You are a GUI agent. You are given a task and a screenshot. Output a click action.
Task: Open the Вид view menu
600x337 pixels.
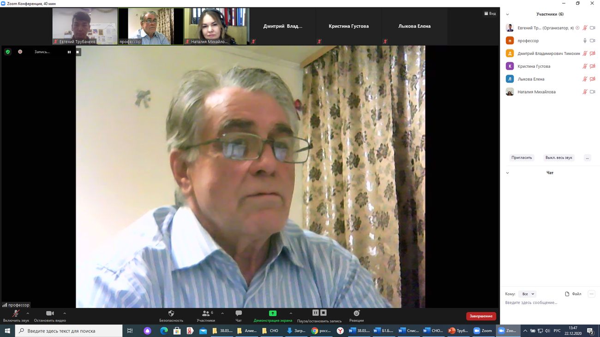click(490, 13)
